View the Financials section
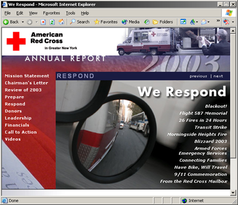238x205 pixels. point(17,125)
